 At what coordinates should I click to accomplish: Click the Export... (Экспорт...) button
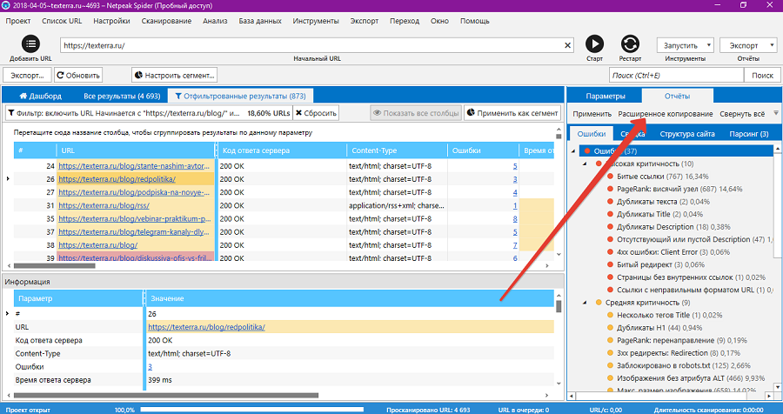coord(27,76)
